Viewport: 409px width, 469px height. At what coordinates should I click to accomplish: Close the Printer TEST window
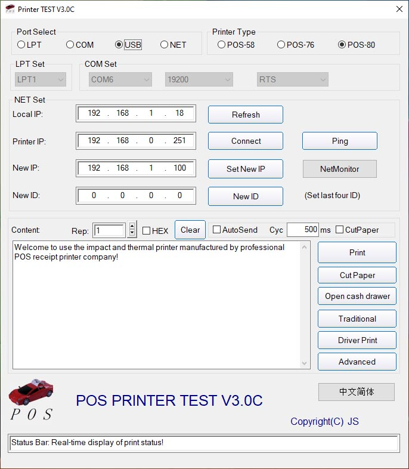coord(399,9)
